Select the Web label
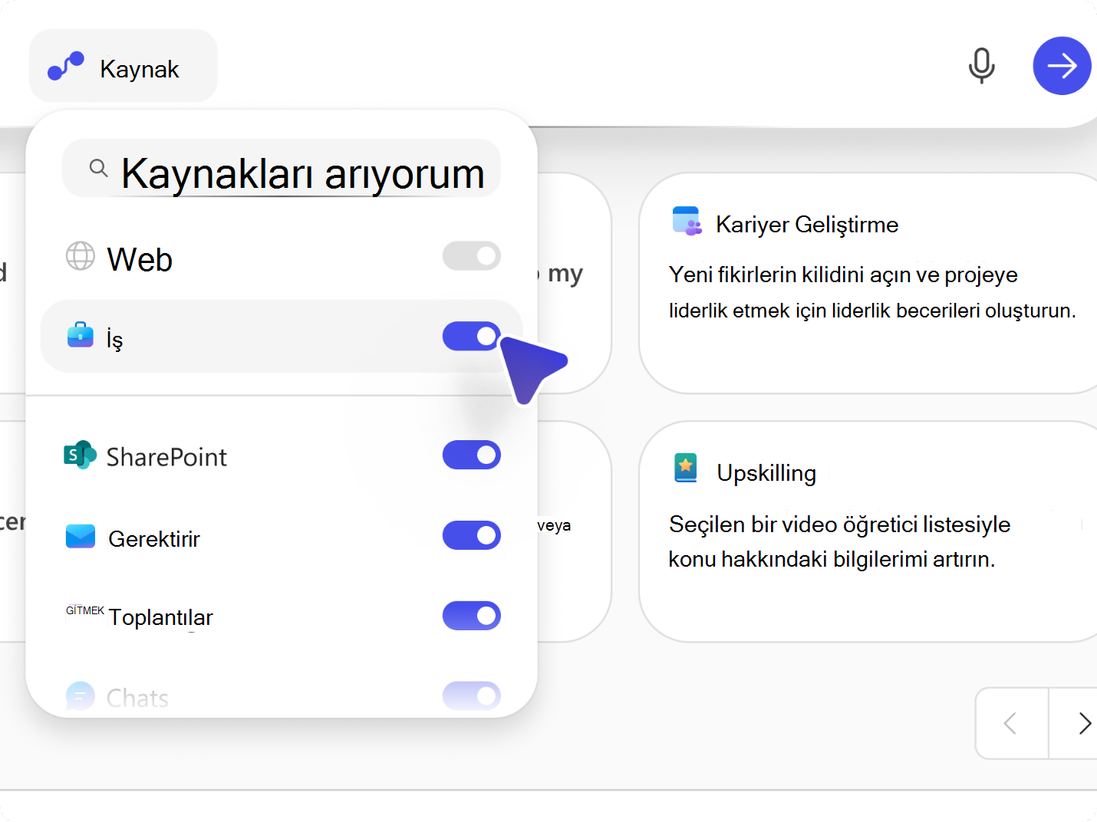This screenshot has width=1097, height=822. click(140, 259)
